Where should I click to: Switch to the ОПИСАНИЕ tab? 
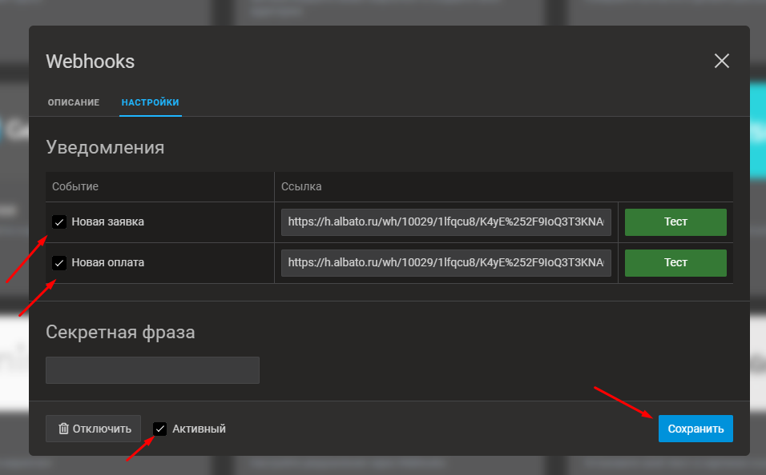pos(74,102)
